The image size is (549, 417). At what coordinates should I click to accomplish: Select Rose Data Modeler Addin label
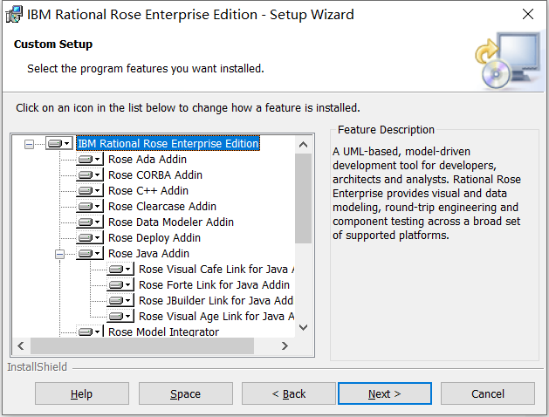(x=171, y=222)
